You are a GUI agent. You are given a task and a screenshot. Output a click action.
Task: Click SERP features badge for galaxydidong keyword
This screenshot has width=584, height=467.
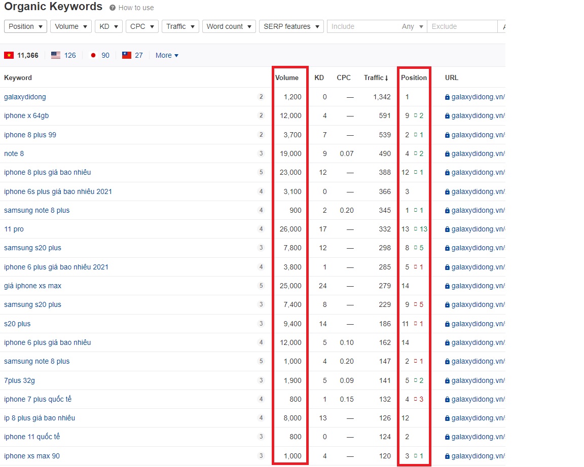click(261, 97)
